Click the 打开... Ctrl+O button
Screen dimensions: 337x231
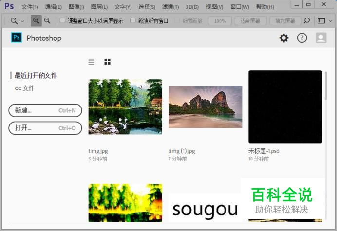(45, 128)
